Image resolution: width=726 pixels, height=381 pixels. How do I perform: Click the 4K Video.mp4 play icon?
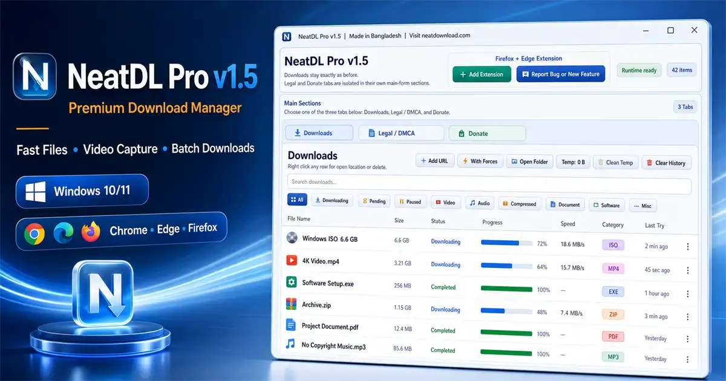(292, 261)
